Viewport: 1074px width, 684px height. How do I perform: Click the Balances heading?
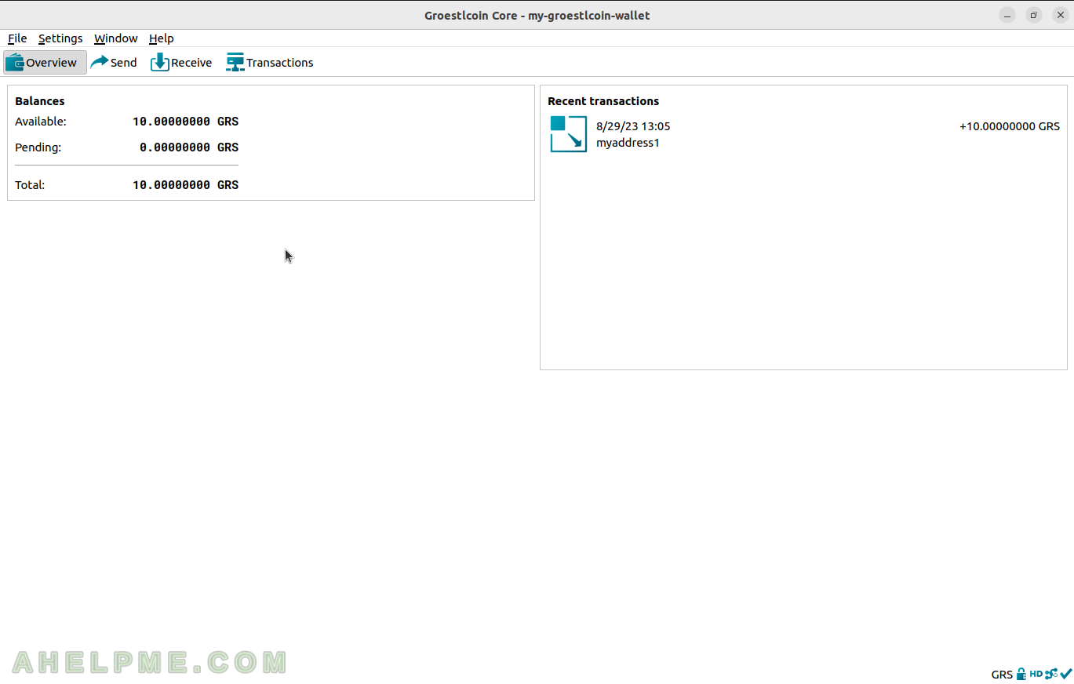40,101
